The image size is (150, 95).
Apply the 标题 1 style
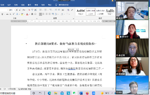tap(110, 12)
